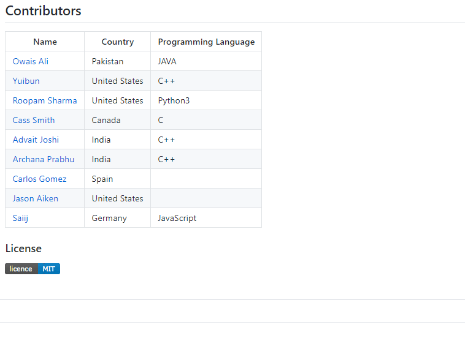Click the Python3 language cell
Image resolution: width=465 pixels, height=344 pixels.
tap(206, 100)
